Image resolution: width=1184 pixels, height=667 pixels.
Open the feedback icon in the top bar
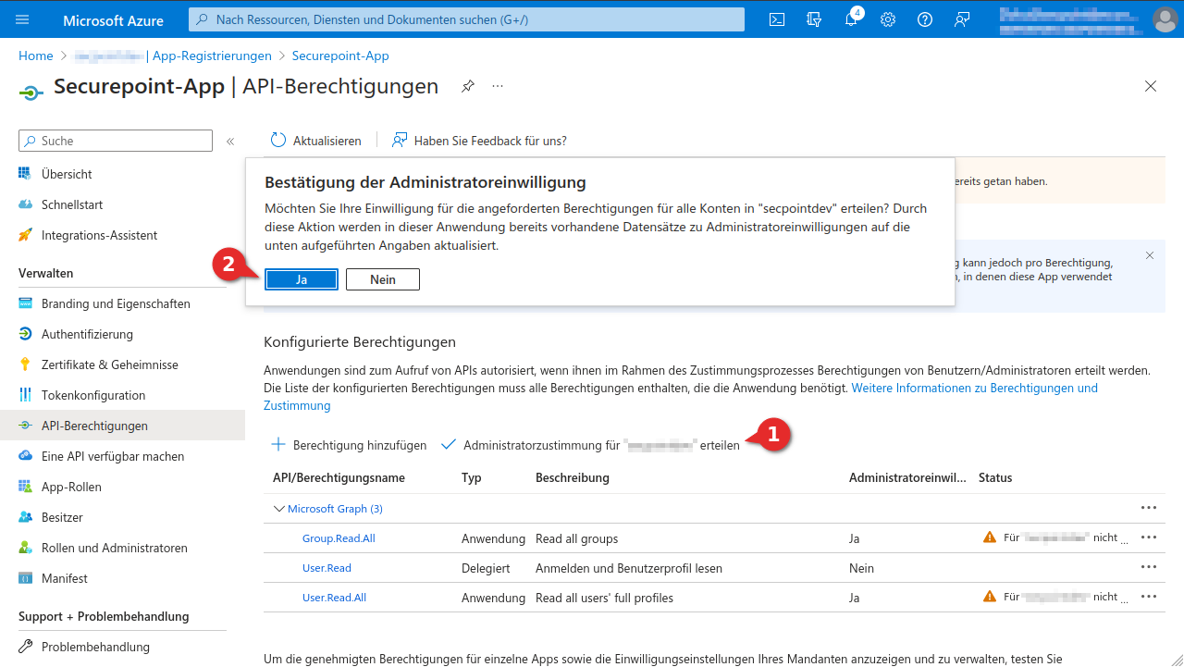(x=962, y=19)
